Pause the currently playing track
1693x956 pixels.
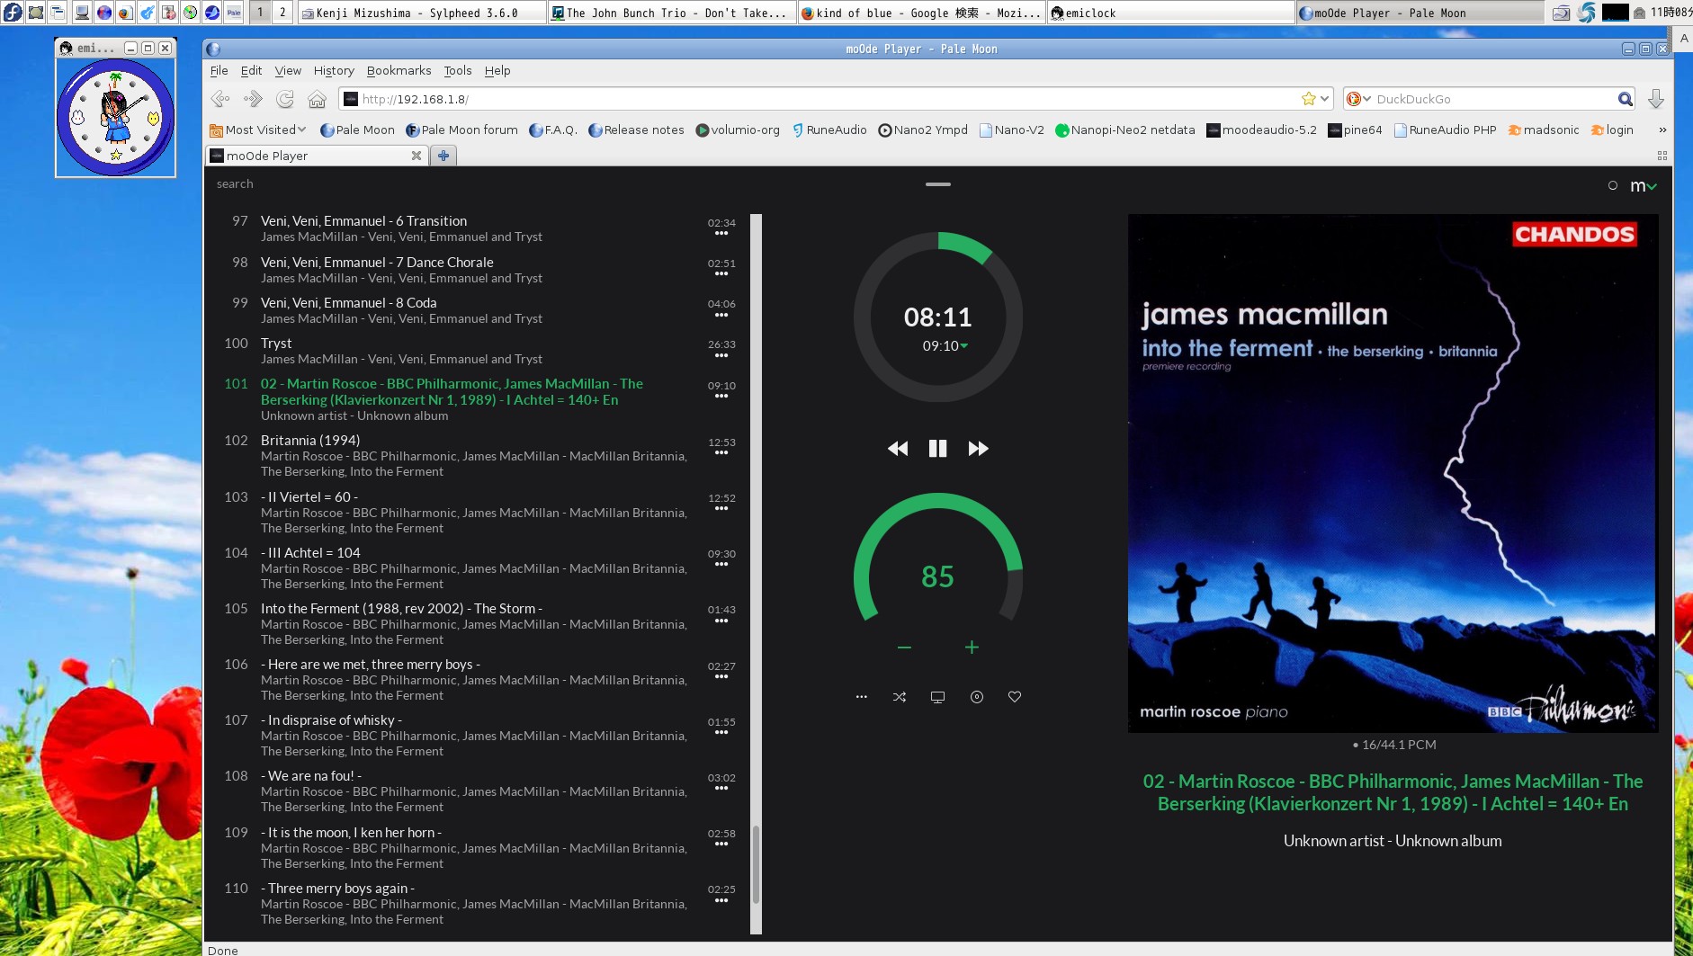pyautogui.click(x=937, y=448)
